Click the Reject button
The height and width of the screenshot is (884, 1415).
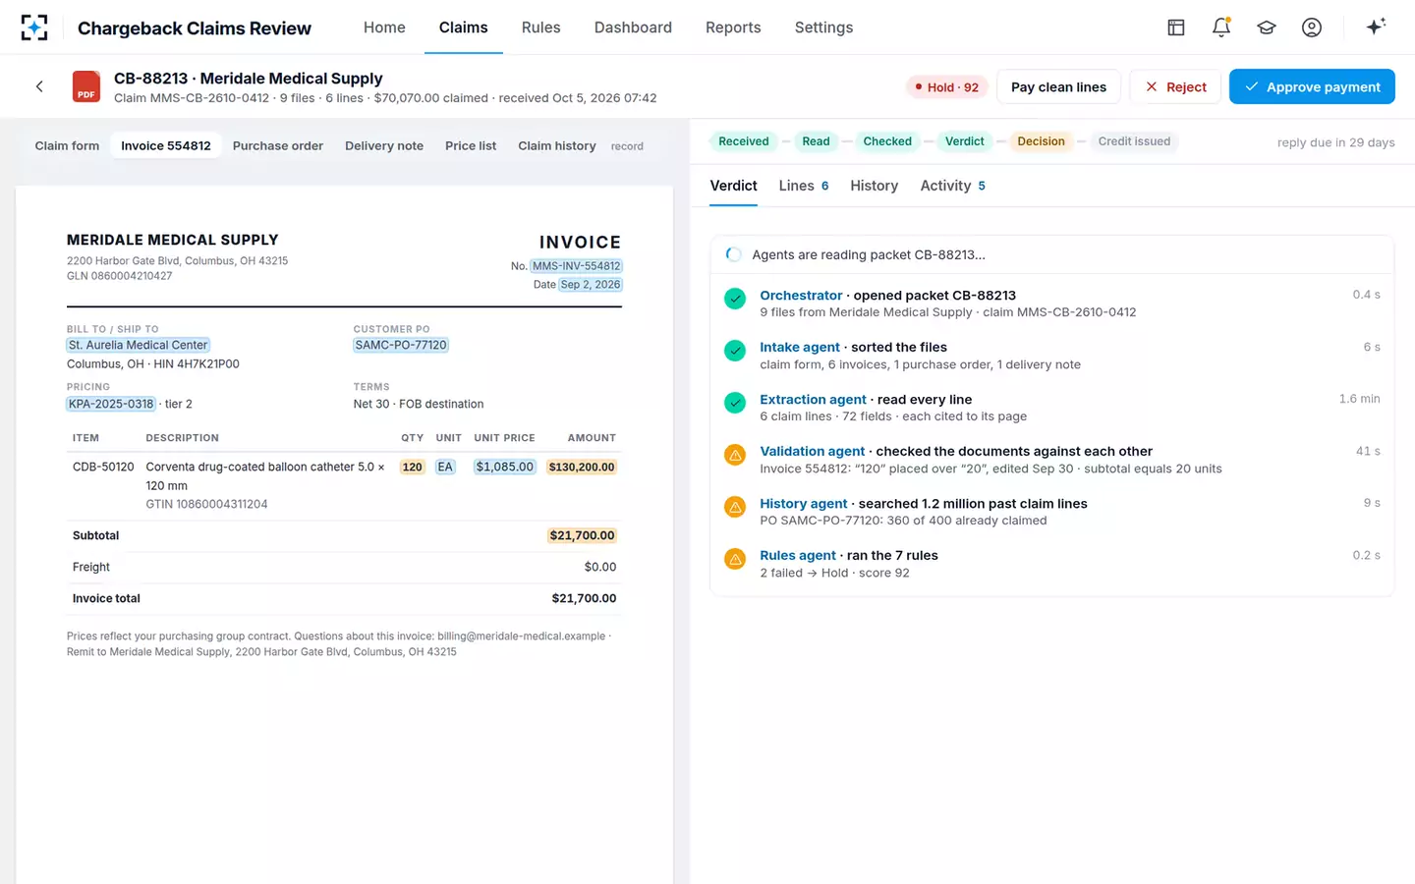click(x=1175, y=86)
